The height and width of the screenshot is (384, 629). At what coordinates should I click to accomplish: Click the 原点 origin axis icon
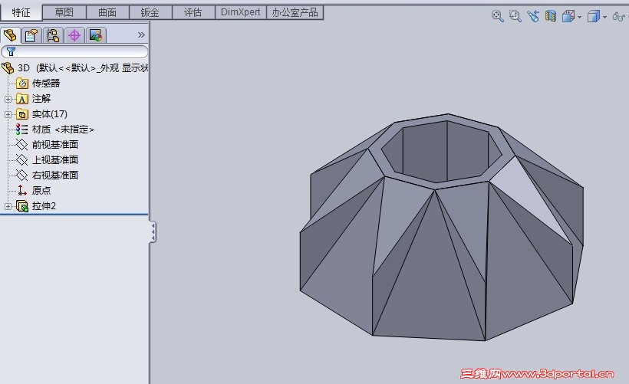(x=22, y=190)
